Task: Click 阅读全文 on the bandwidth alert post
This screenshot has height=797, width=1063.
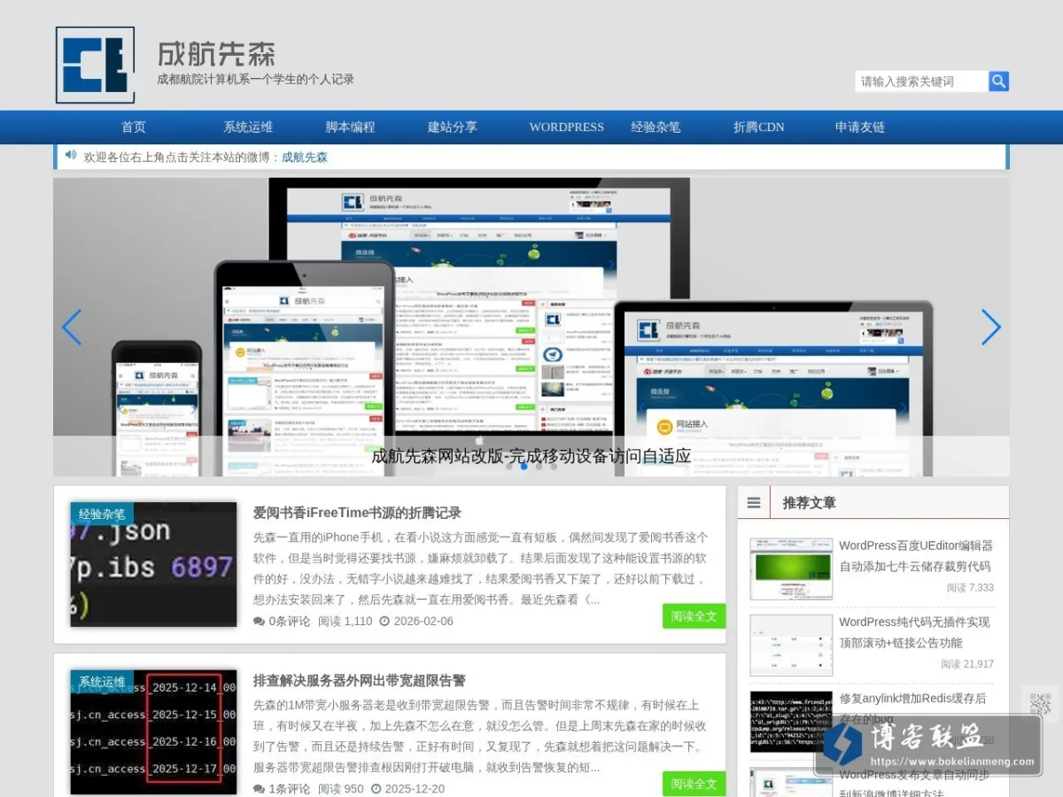Action: click(694, 784)
